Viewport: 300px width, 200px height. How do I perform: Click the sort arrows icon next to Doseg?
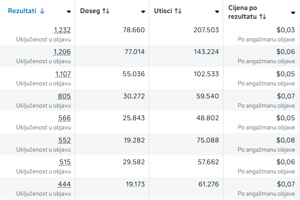106,11
